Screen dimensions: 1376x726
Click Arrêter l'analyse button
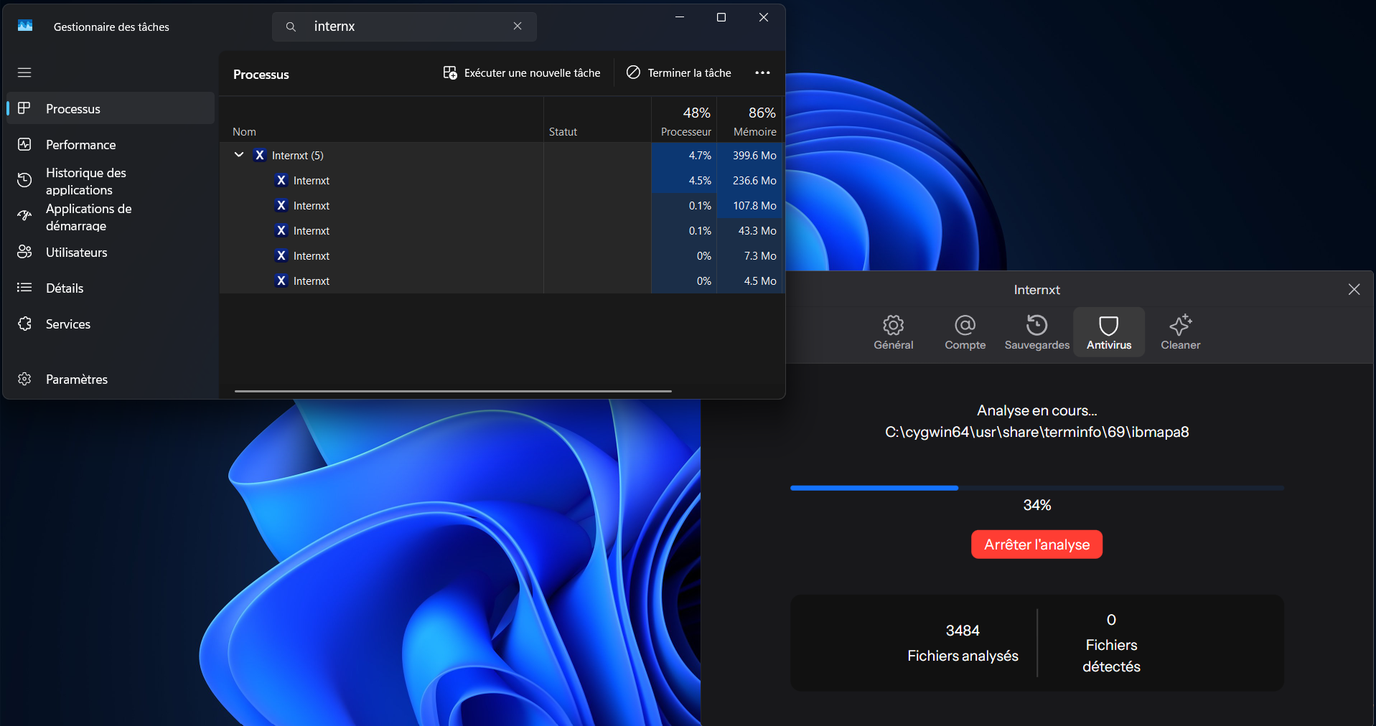1036,544
